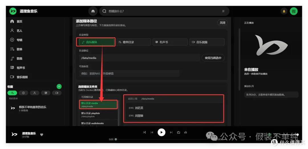
Task: Click the green plus button next to 收藏
Action: coord(59,86)
